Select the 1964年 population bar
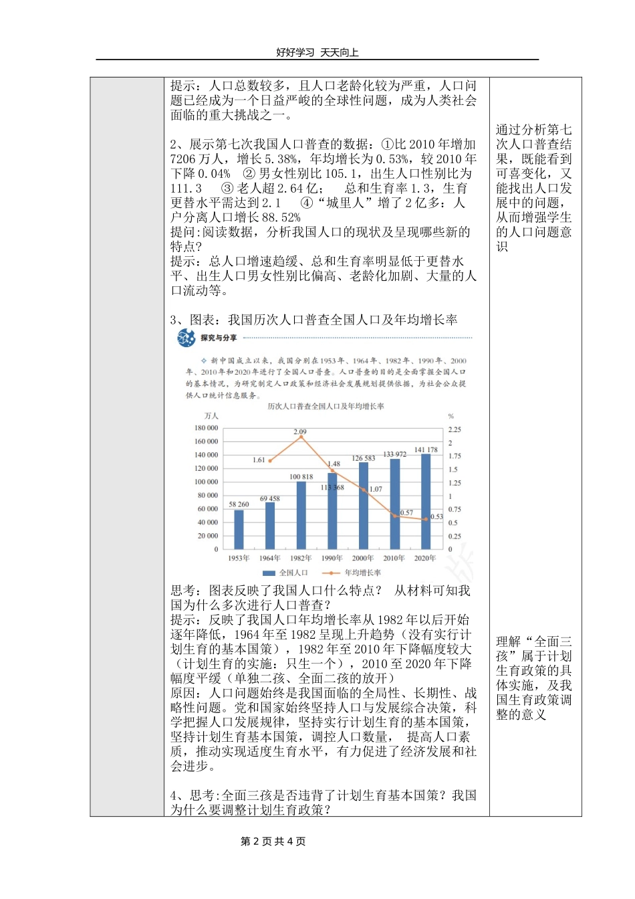 (270, 526)
